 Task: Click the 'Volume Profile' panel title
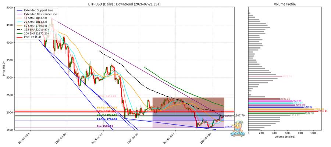[285, 4]
